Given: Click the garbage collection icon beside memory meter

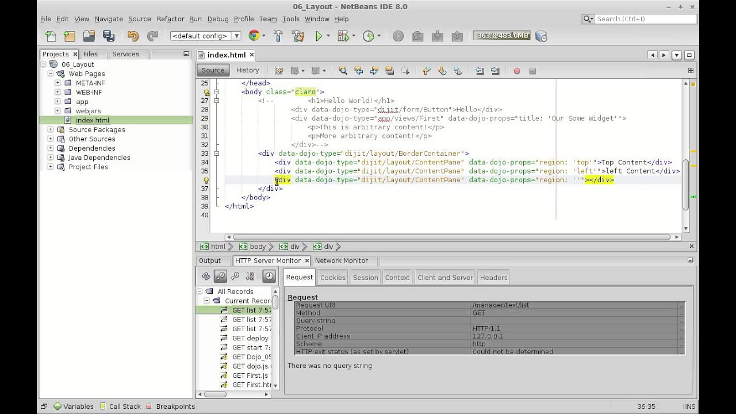Looking at the screenshot, I should pos(540,36).
